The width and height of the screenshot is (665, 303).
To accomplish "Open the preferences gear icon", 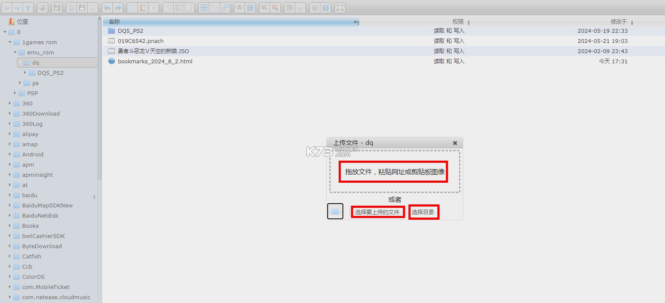I will (x=314, y=7).
